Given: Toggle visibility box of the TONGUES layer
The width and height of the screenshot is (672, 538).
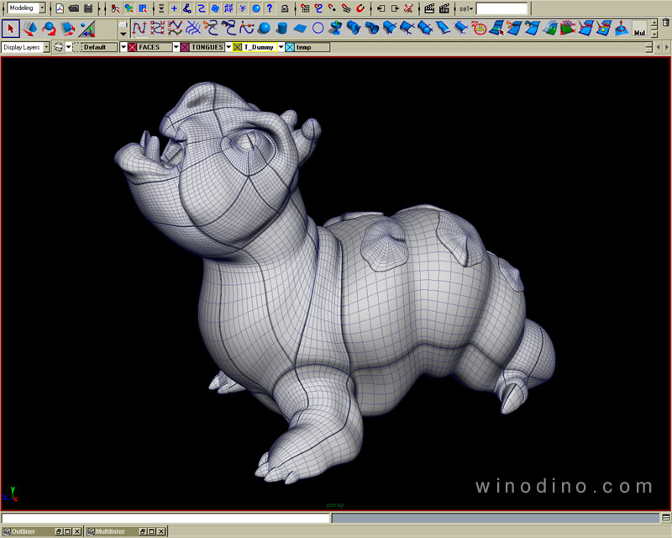Looking at the screenshot, I should tap(186, 47).
